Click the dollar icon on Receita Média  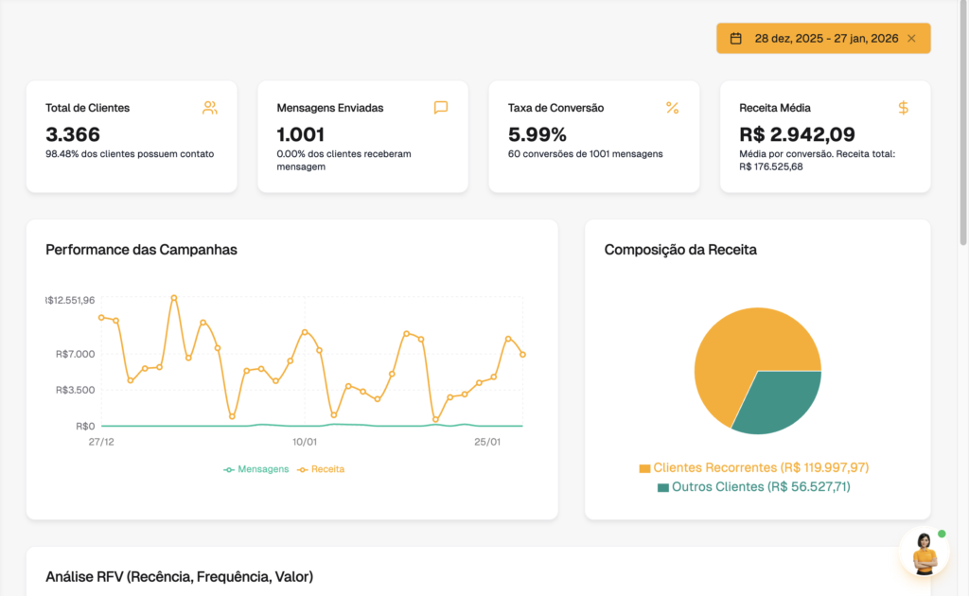coord(904,108)
